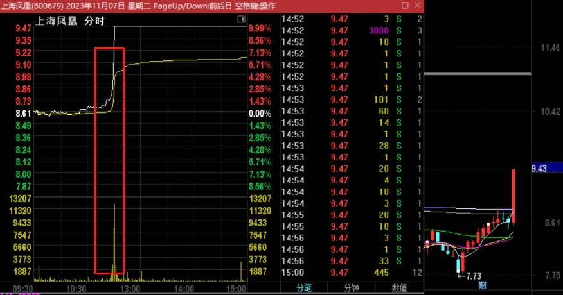Viewport: 563px width, 295px height.
Task: Switch to the 分笔 tab
Action: [304, 288]
